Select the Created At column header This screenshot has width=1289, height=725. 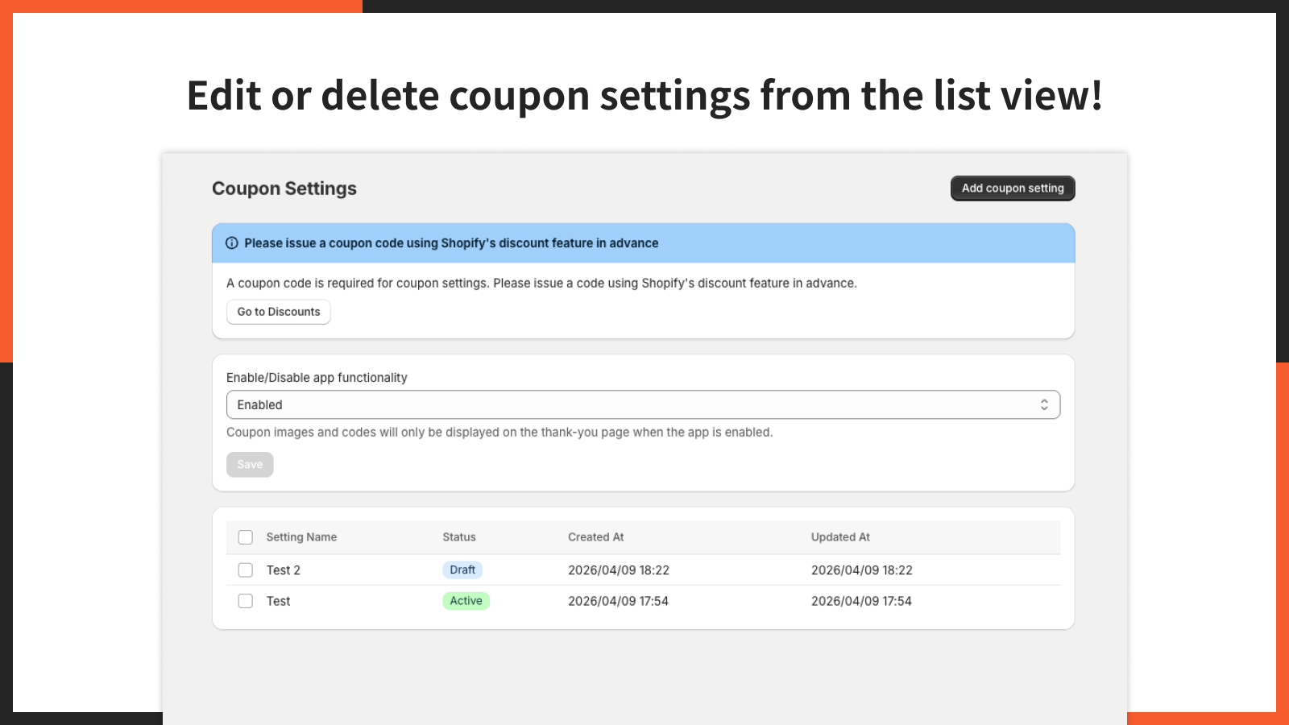click(x=596, y=537)
